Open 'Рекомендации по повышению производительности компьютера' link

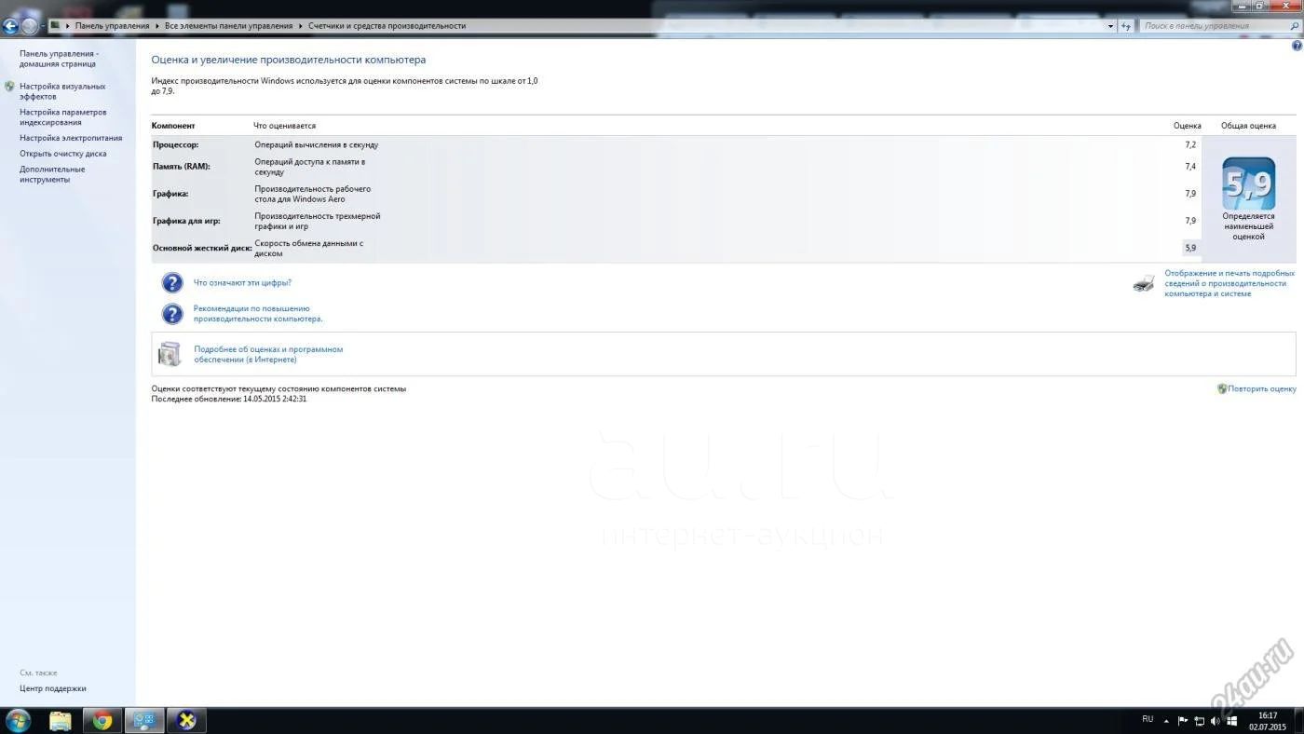coord(258,314)
